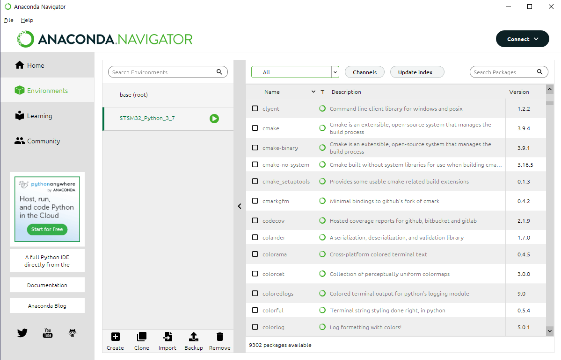
Task: Open the Environments sidebar section
Action: 47,91
